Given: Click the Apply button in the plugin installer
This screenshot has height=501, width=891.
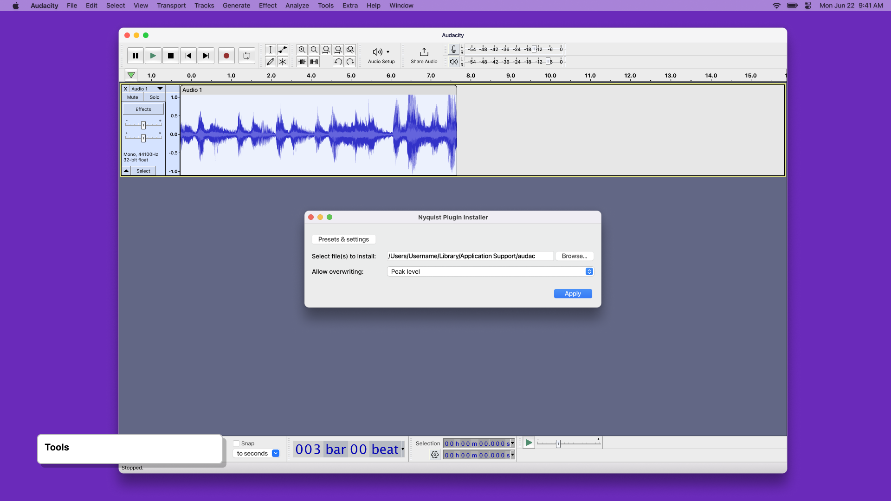Looking at the screenshot, I should click(x=573, y=294).
